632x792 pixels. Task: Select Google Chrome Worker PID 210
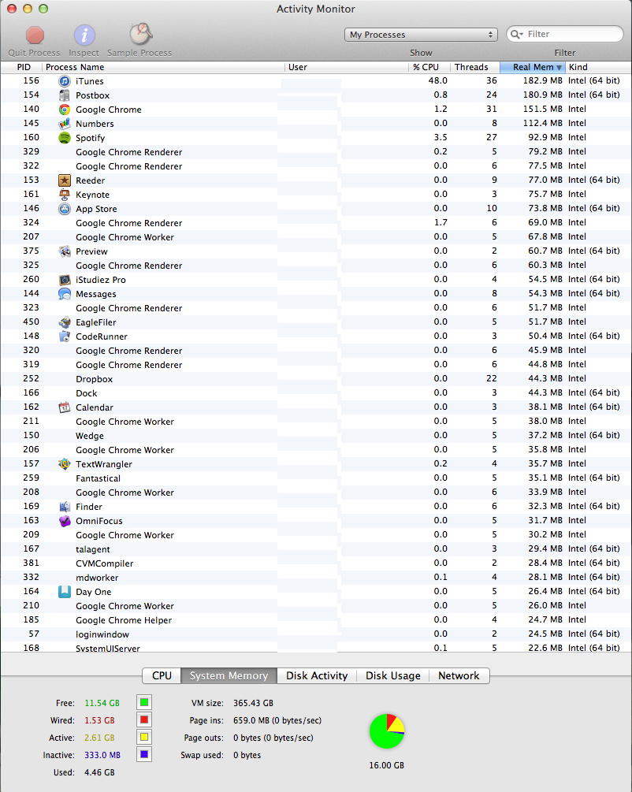(316, 605)
